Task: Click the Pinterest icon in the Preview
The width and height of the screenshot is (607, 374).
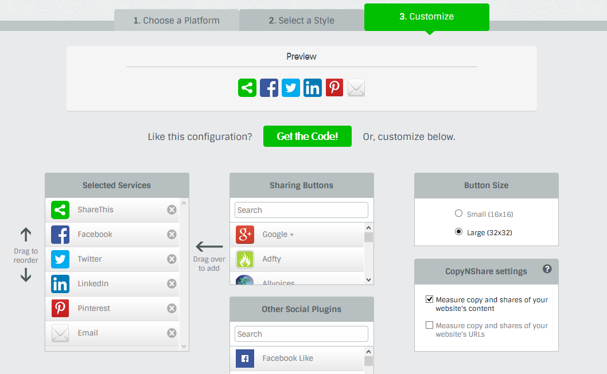Action: pyautogui.click(x=334, y=88)
